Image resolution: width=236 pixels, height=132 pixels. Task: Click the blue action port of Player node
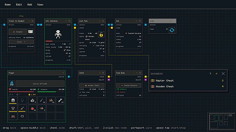coord(69,76)
